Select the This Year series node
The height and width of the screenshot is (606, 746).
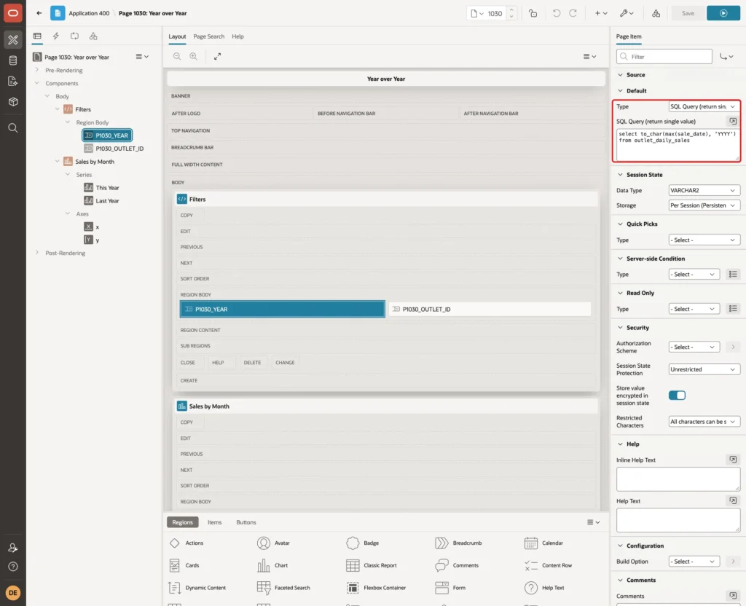(108, 188)
